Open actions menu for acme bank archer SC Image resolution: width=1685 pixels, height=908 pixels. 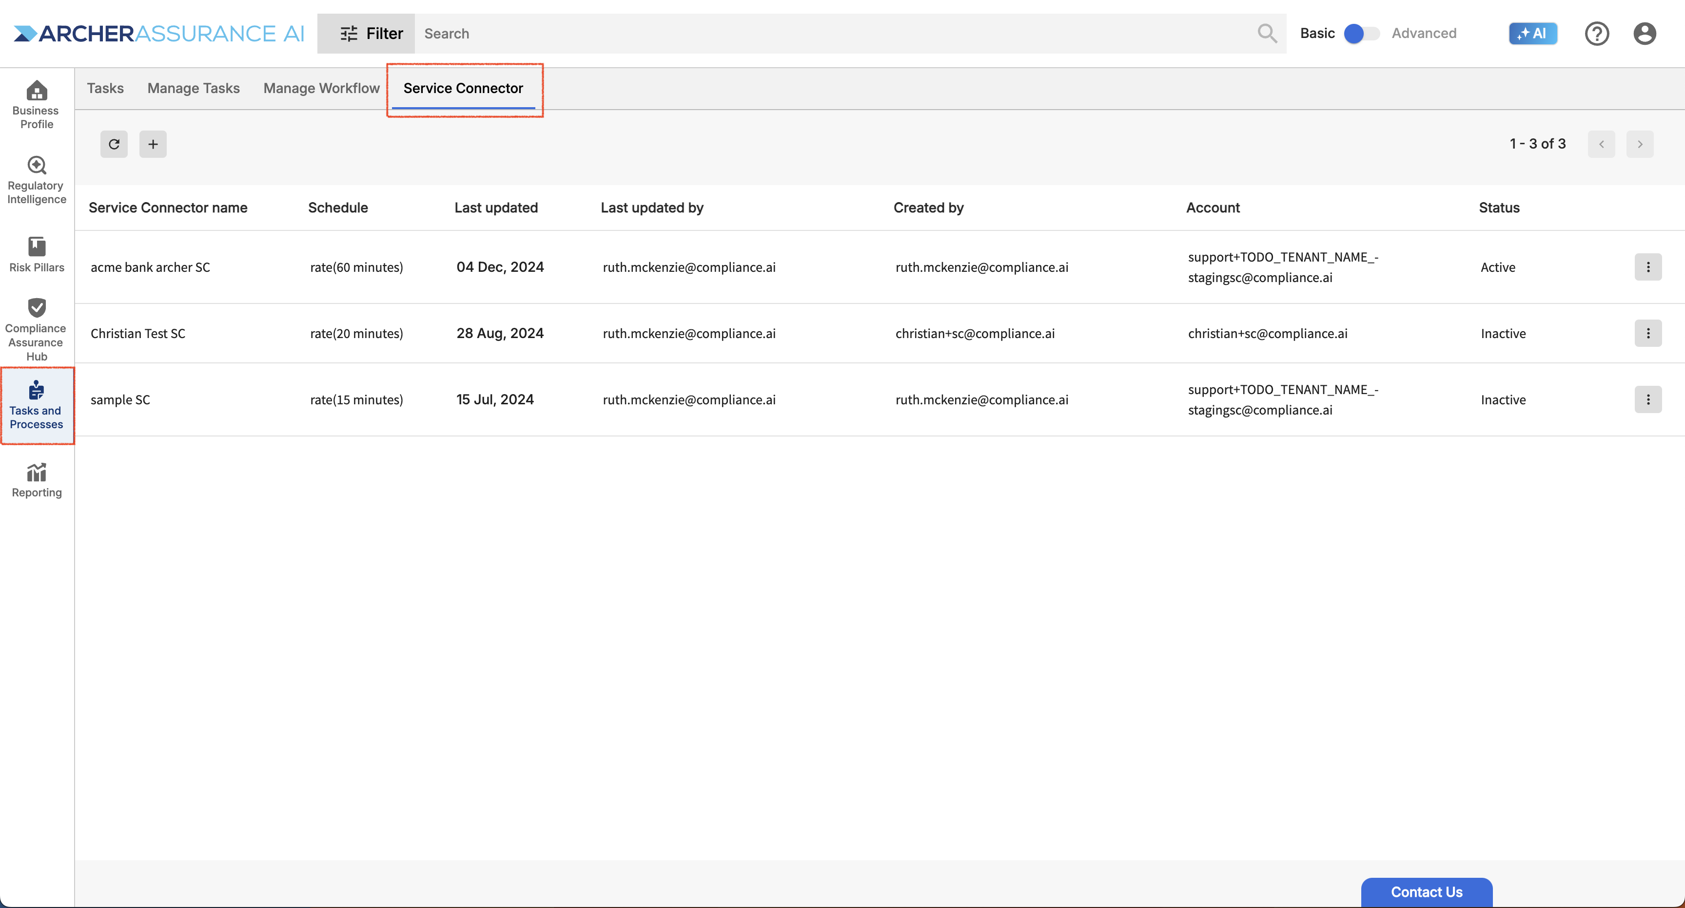click(x=1648, y=267)
